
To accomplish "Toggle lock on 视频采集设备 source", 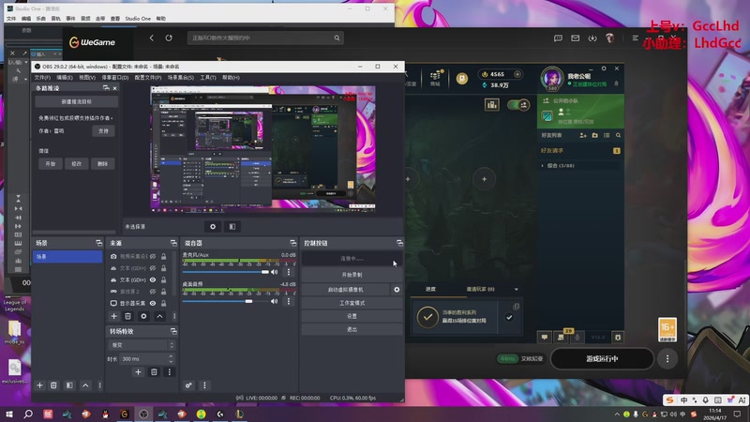I will (x=163, y=256).
